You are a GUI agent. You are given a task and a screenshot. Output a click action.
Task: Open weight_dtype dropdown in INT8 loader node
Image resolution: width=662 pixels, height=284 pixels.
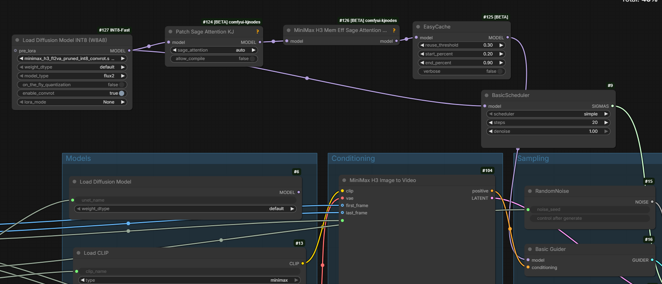pyautogui.click(x=72, y=67)
